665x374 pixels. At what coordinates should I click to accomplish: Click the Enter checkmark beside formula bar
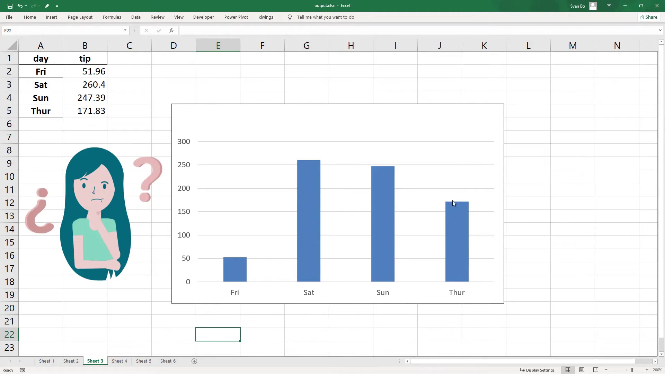pos(159,30)
